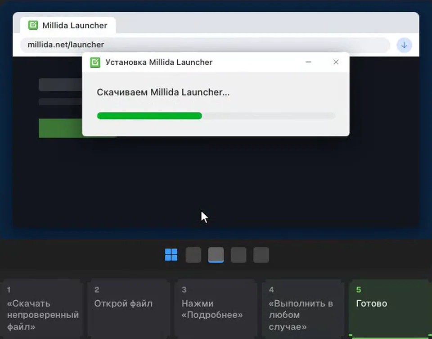Viewport: 432px width, 339px height.
Task: Click the fourth taskbar app icon
Action: pyautogui.click(x=238, y=255)
